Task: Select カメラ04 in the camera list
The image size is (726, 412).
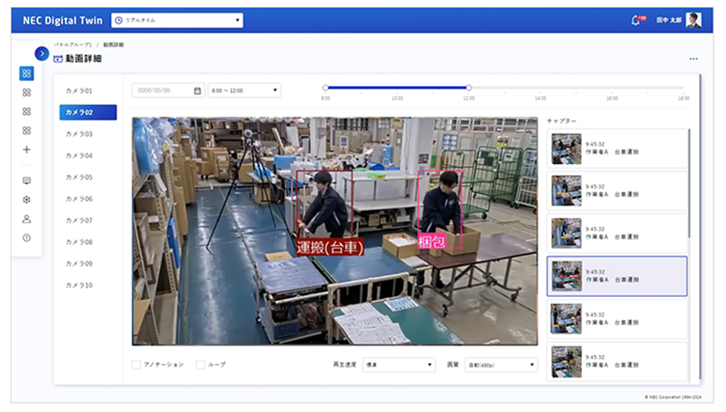Action: point(79,155)
